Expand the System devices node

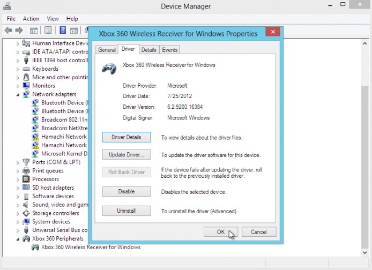tap(18, 222)
